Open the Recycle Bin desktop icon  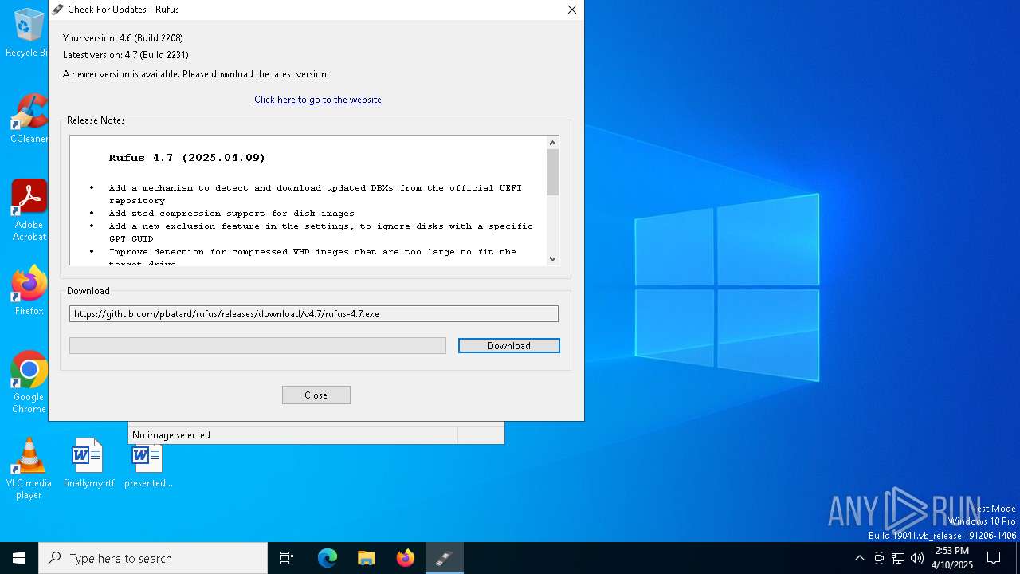pos(28,32)
